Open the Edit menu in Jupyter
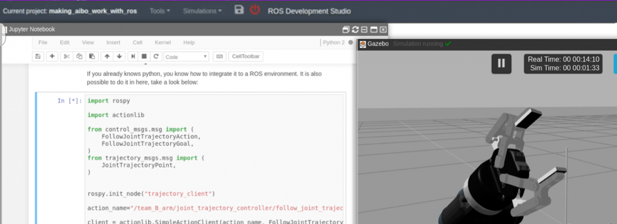This screenshot has height=224, width=617. pyautogui.click(x=64, y=43)
